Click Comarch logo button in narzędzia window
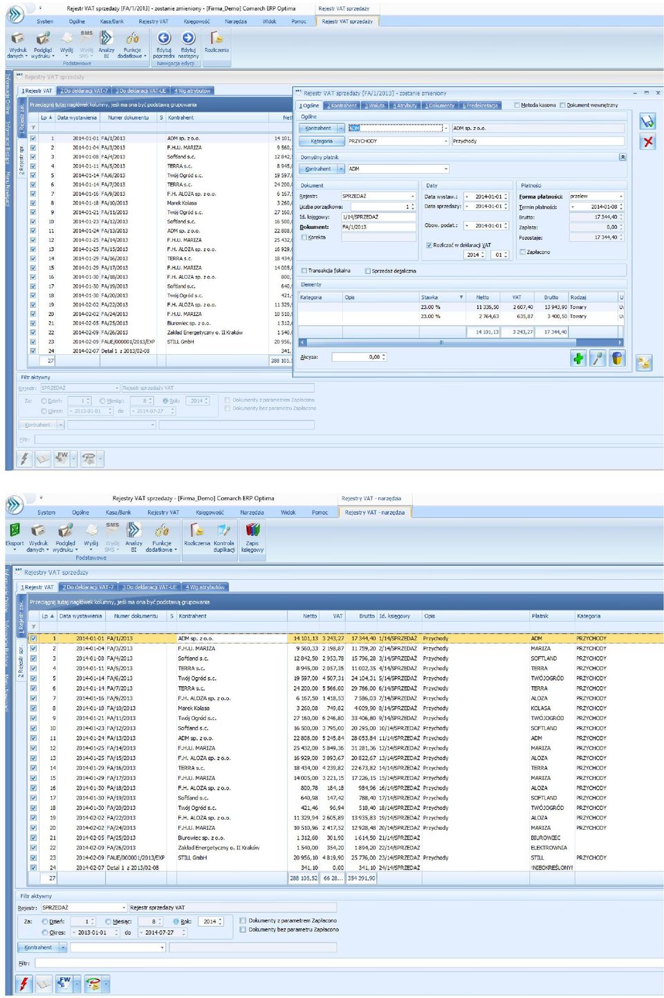This screenshot has height=998, width=664. pos(15,504)
